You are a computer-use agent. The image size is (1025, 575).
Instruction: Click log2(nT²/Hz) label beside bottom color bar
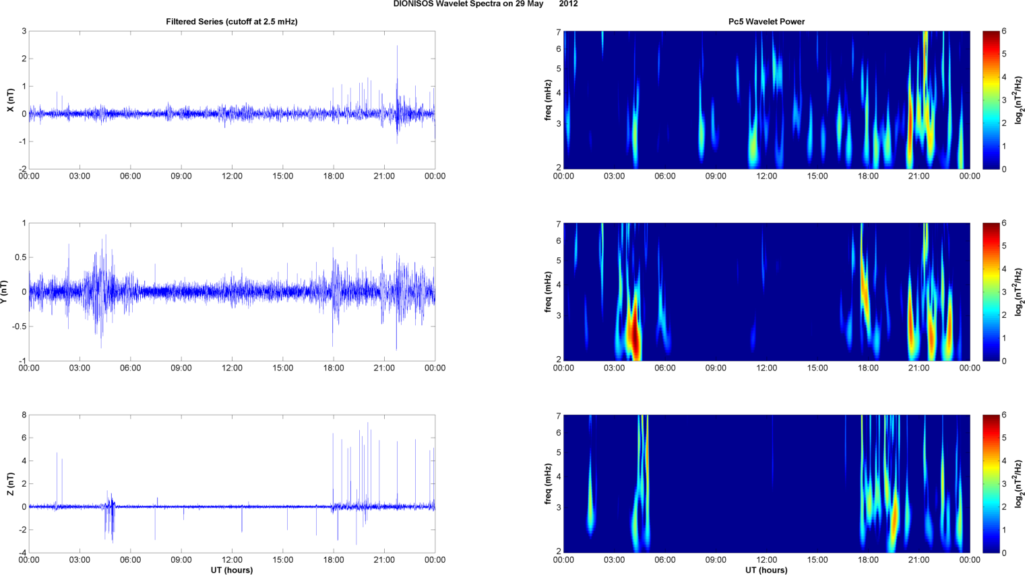[x=1020, y=484]
